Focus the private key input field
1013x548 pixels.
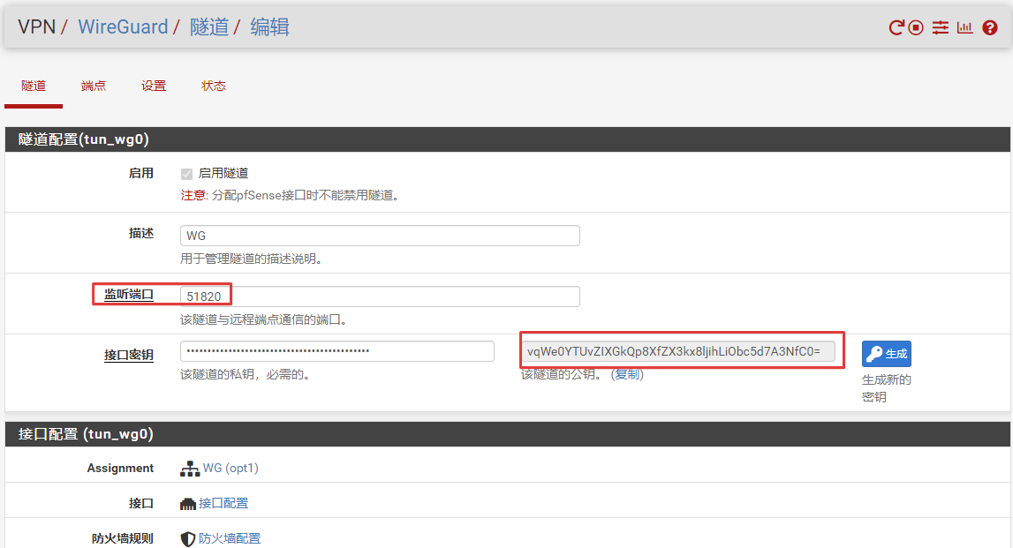coord(337,351)
